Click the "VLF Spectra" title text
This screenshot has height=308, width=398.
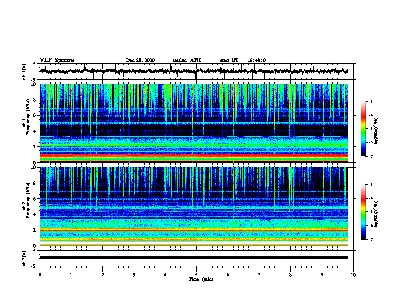click(57, 60)
